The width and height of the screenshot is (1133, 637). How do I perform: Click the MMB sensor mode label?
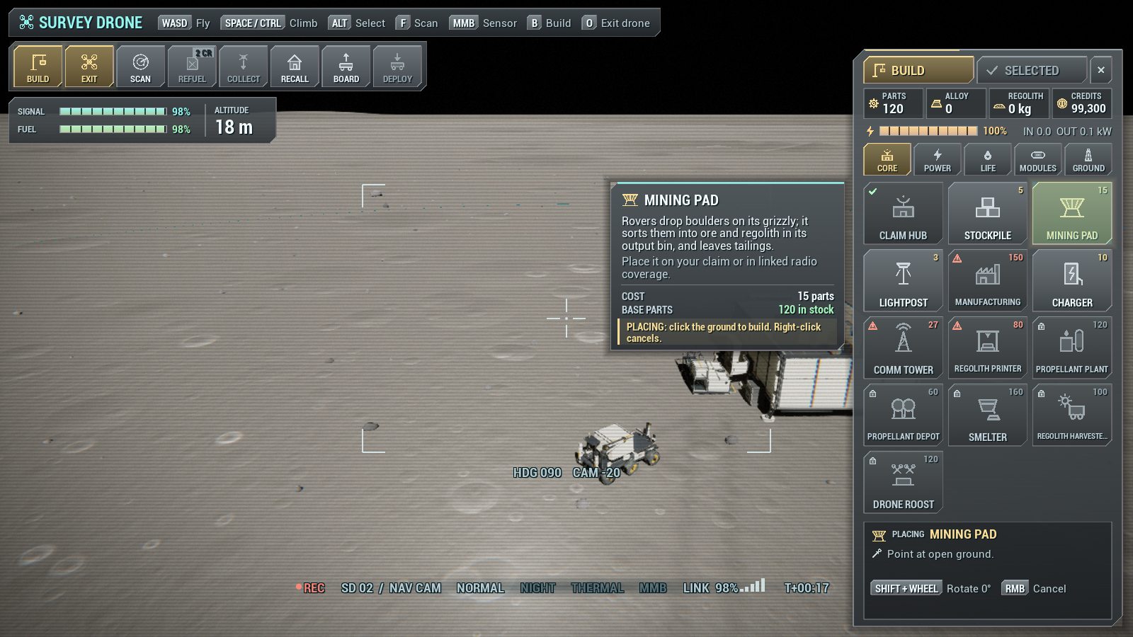[653, 588]
